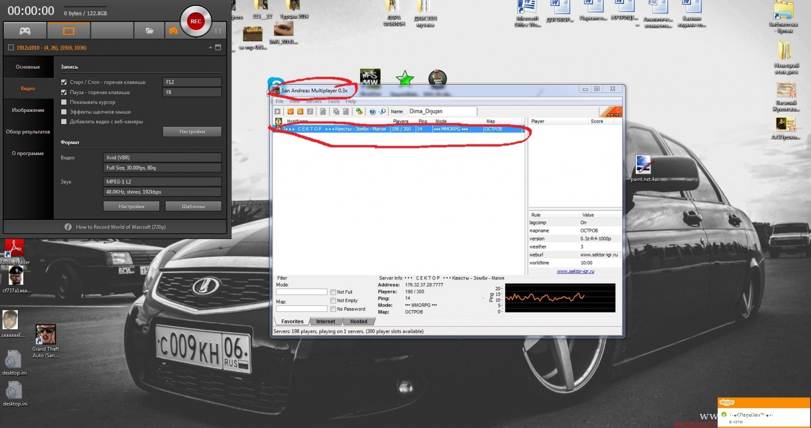811x428 pixels.
Task: Click the Шаблоны button
Action: pyautogui.click(x=194, y=206)
